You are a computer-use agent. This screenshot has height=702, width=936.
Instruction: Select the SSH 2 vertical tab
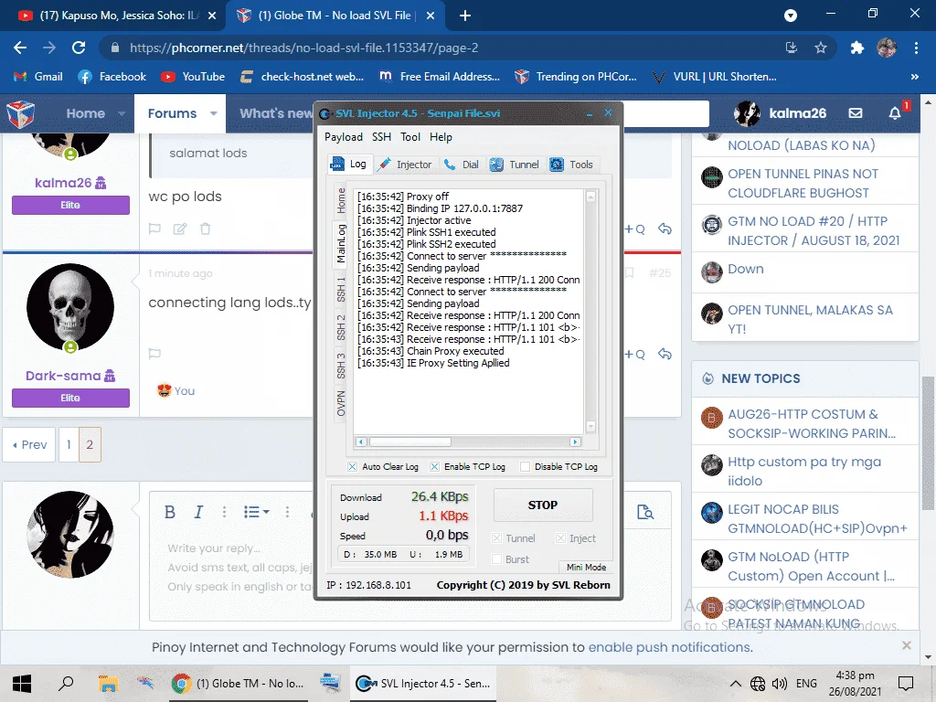point(341,327)
